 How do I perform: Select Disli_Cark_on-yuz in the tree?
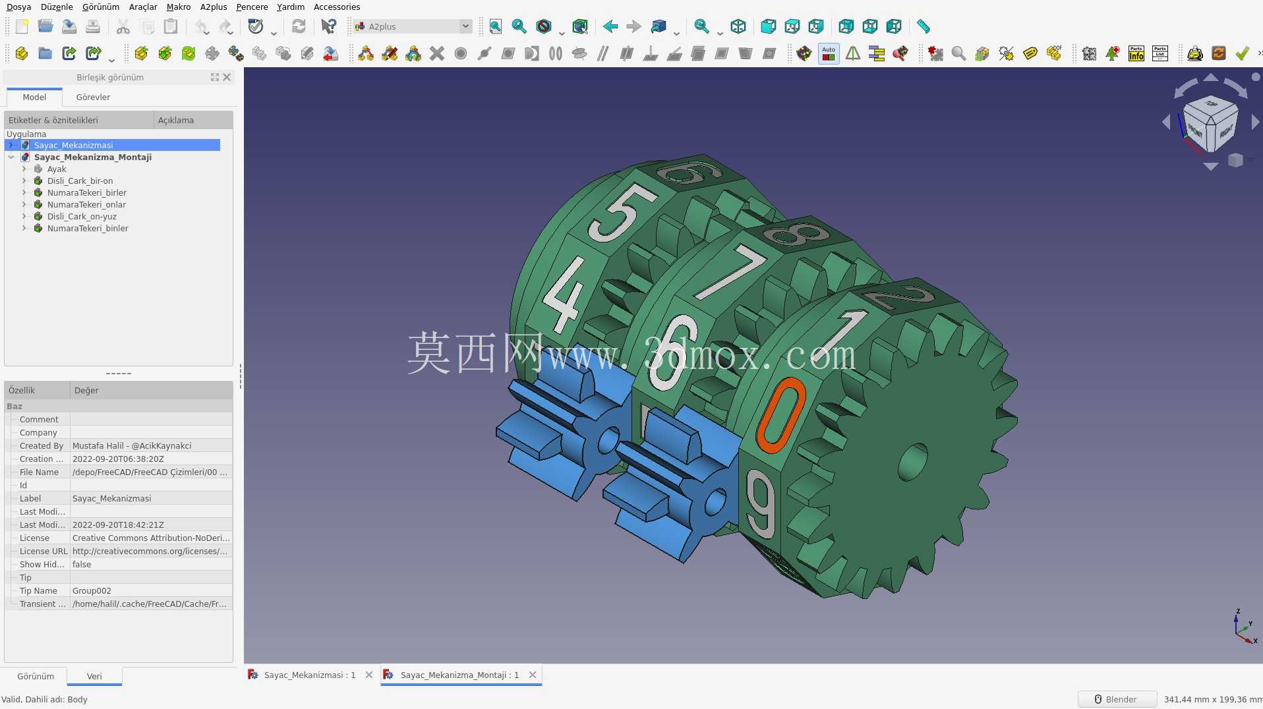click(82, 216)
